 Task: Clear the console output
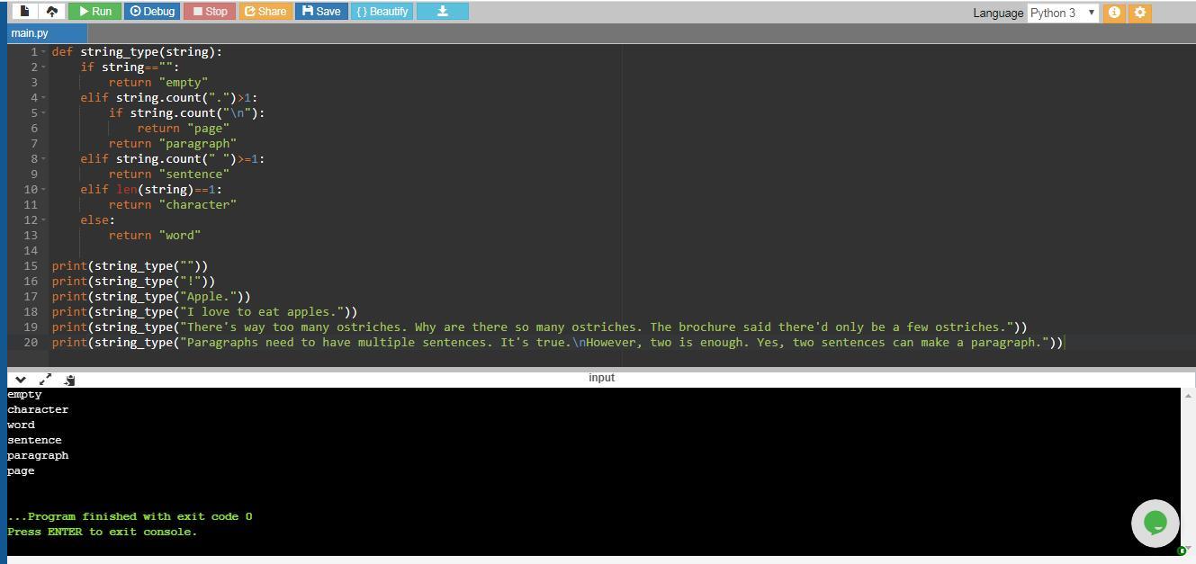click(70, 380)
